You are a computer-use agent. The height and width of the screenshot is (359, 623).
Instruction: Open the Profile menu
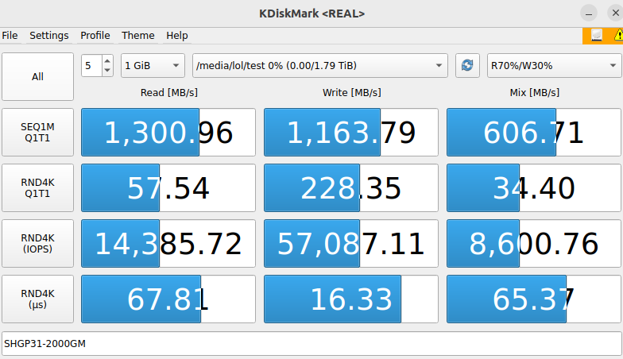tap(95, 36)
